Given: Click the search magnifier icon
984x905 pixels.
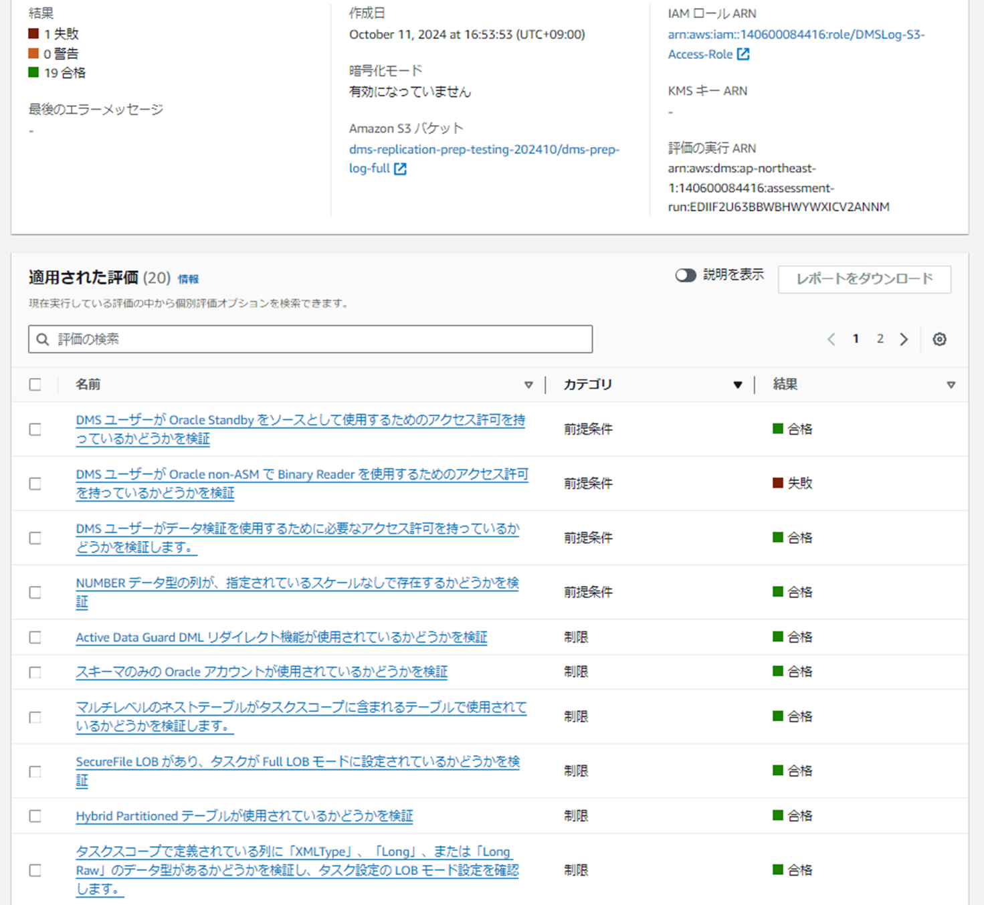Looking at the screenshot, I should click(x=43, y=339).
